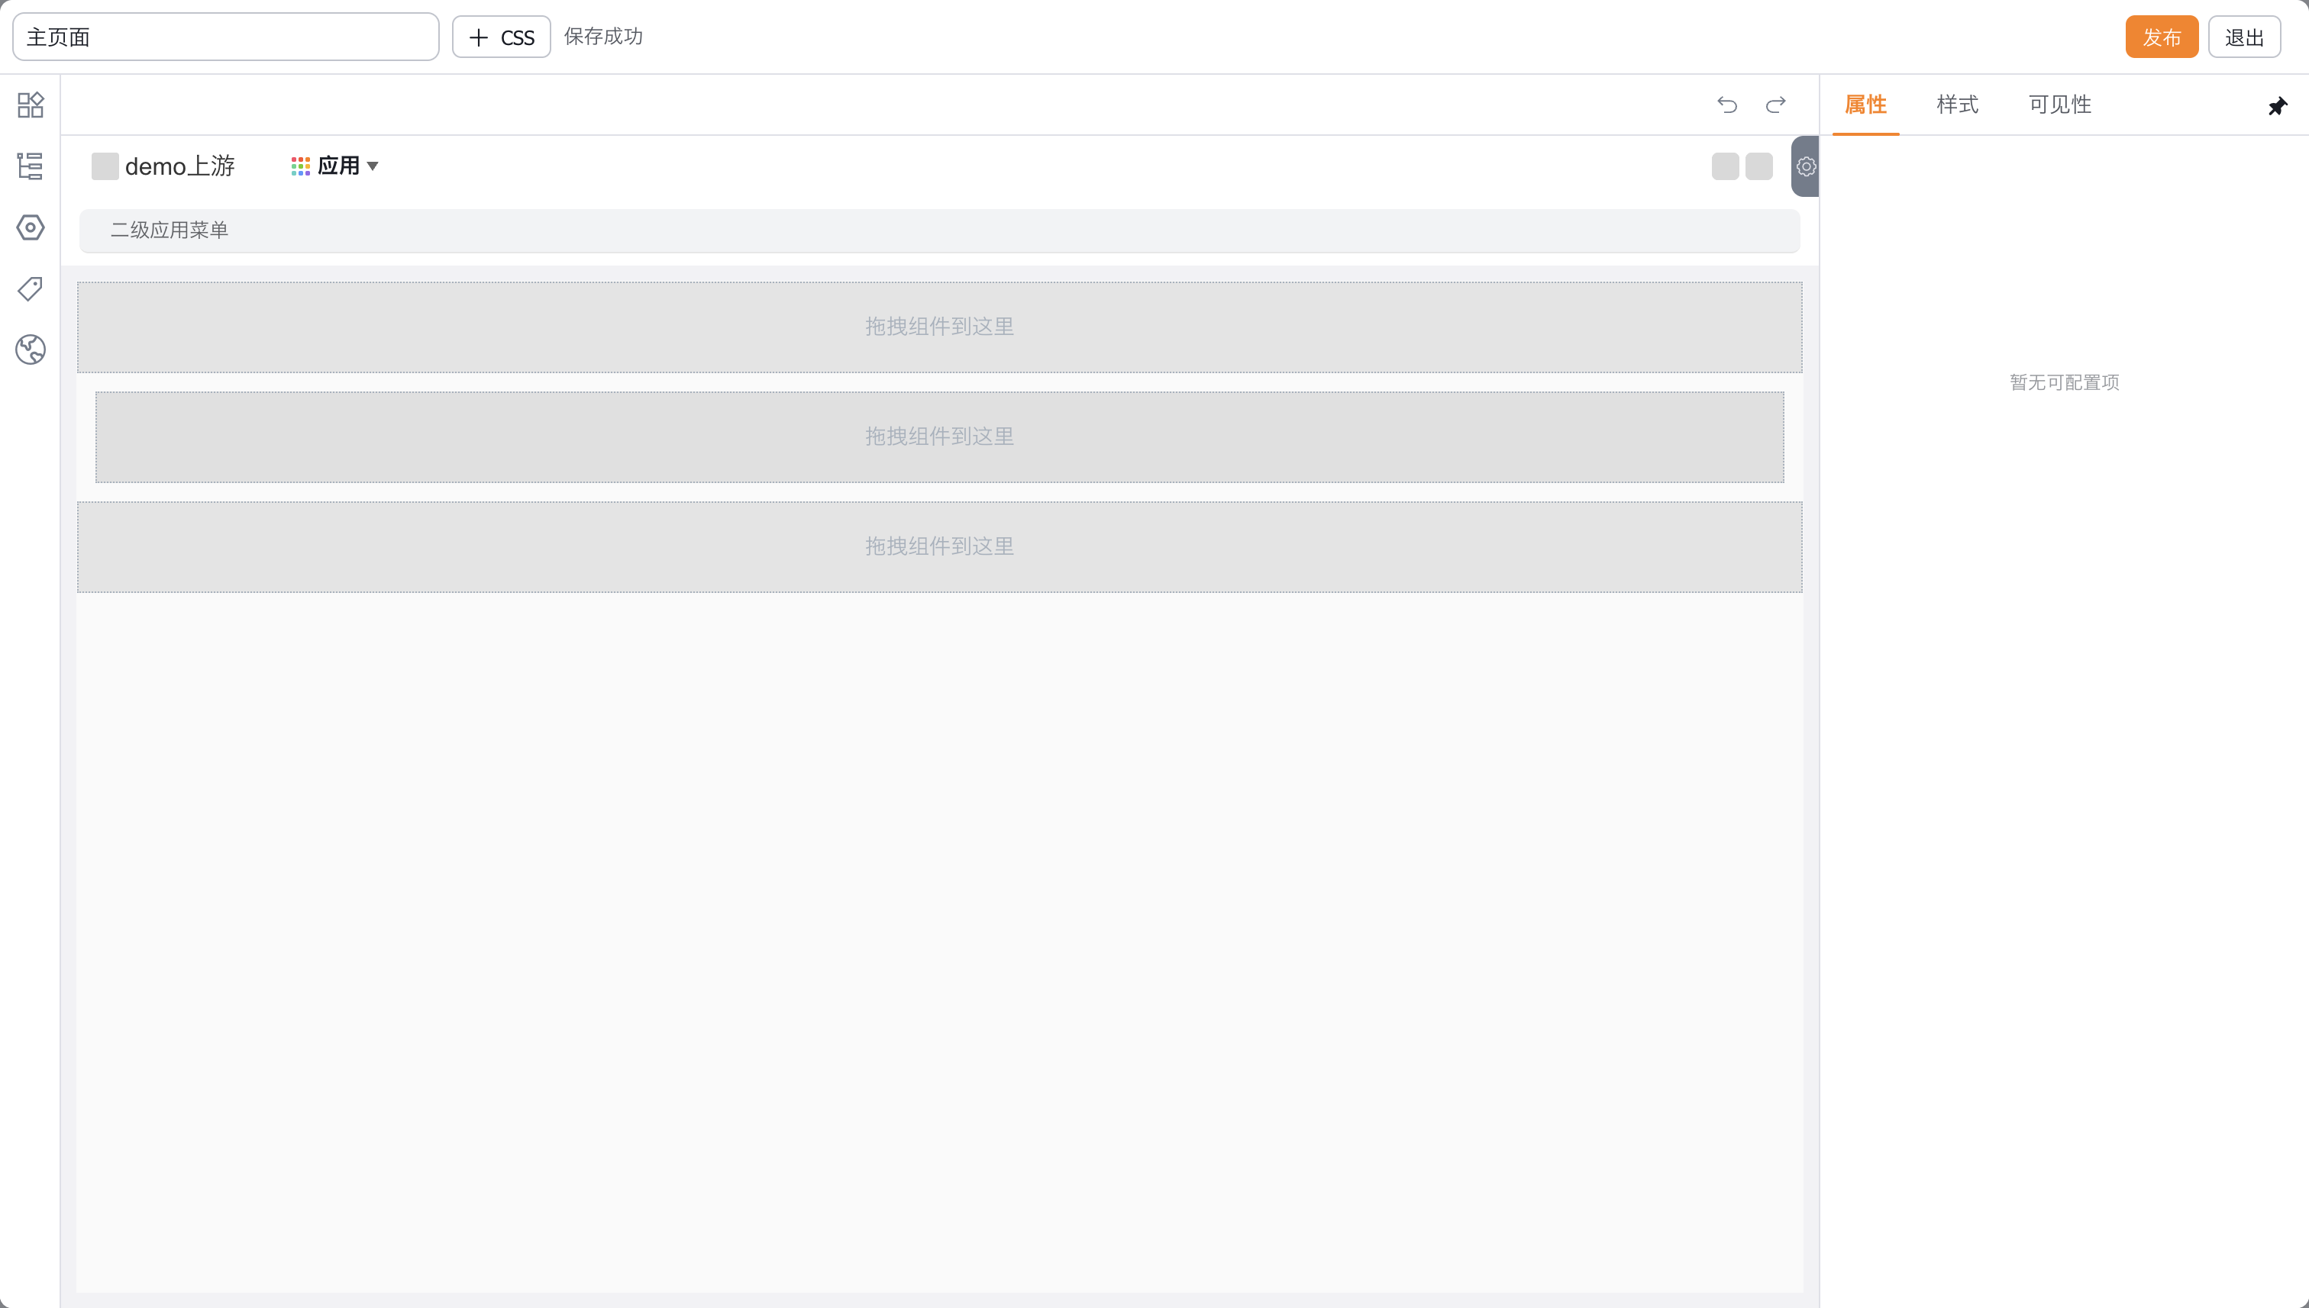Switch to the 样式 tab
The width and height of the screenshot is (2309, 1308).
click(x=1957, y=105)
